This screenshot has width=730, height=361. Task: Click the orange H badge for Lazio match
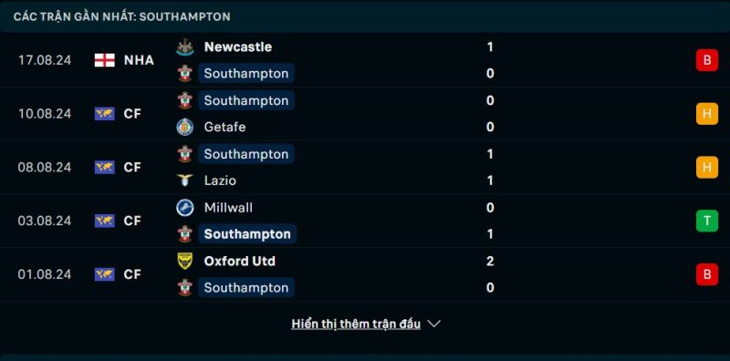tap(706, 168)
